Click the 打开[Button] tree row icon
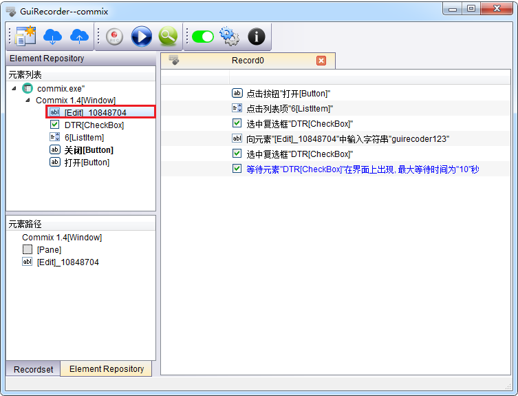This screenshot has width=518, height=396. 54,162
